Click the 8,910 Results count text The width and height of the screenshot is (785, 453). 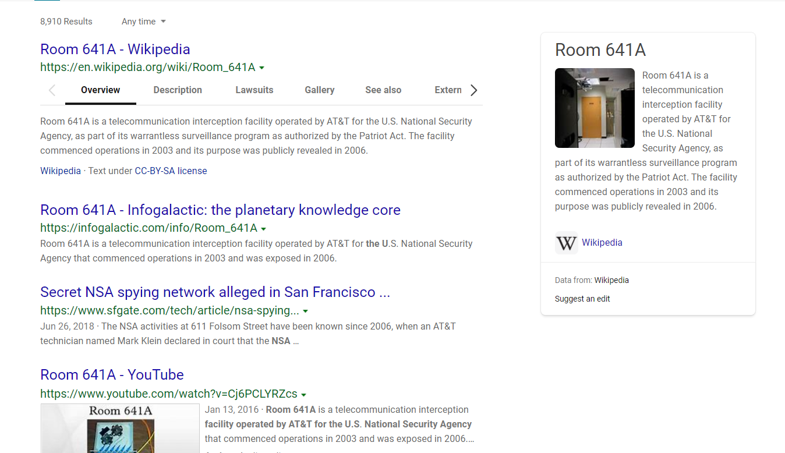[x=66, y=22]
